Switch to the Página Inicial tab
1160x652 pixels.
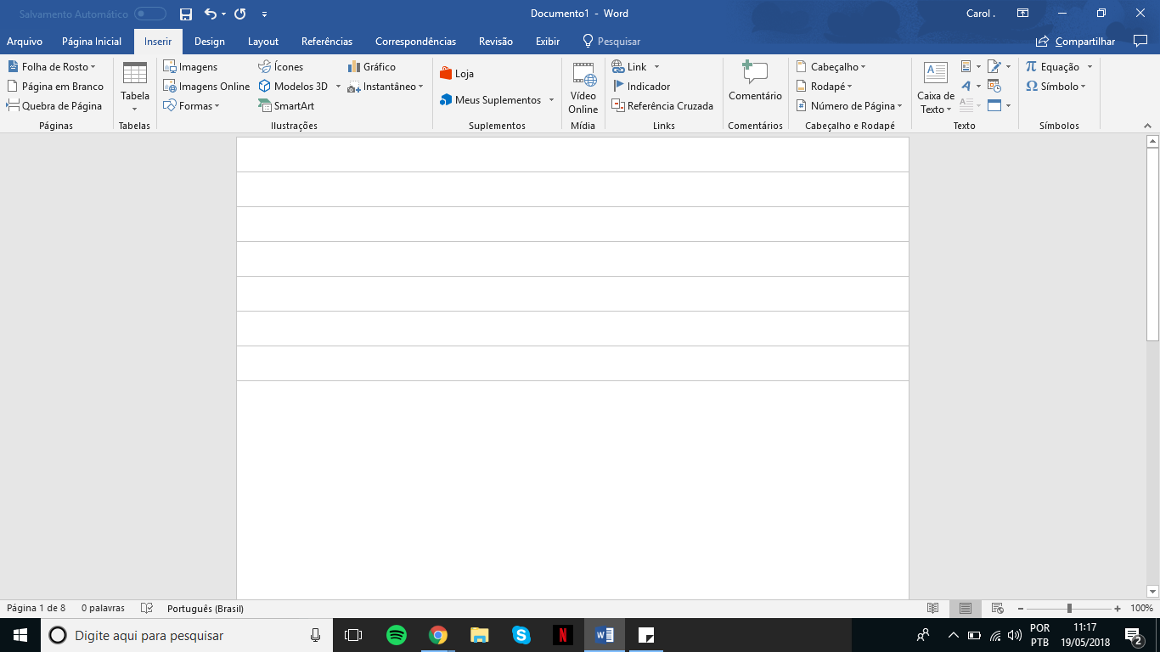(92, 41)
